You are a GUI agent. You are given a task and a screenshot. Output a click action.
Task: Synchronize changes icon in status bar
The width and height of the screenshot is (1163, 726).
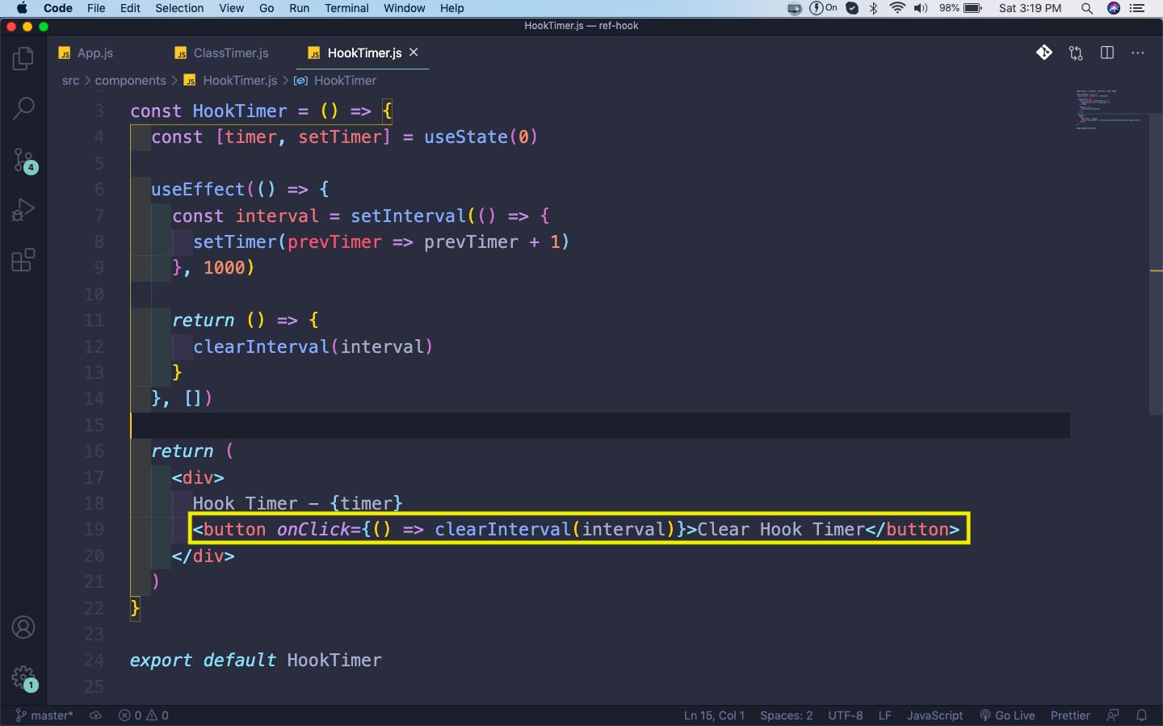(x=95, y=716)
